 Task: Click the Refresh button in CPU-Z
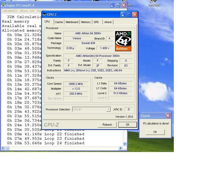point(107,125)
